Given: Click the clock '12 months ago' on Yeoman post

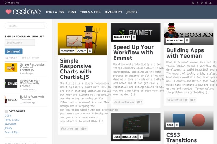Looking at the screenshot, I should click(177, 100).
